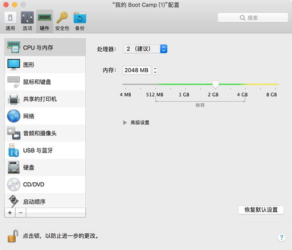
Task: Open the 处理器 processor count dropdown
Action: point(145,49)
